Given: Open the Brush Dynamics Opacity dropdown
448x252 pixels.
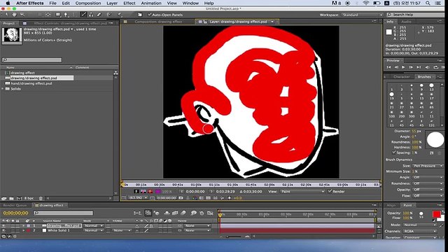Looking at the screenshot, I should (x=428, y=190).
